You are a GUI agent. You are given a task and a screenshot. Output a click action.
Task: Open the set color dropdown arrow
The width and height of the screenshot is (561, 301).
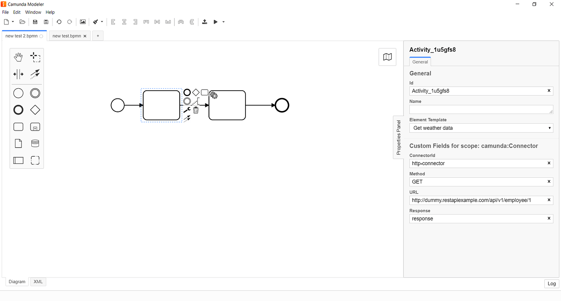click(102, 22)
